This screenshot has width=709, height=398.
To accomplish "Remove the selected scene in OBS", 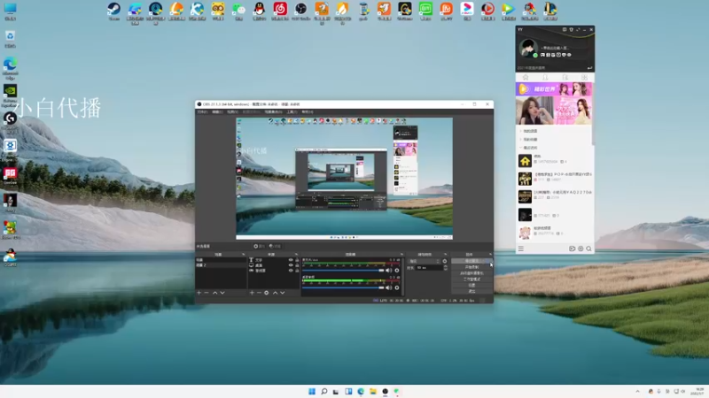I will [x=206, y=293].
